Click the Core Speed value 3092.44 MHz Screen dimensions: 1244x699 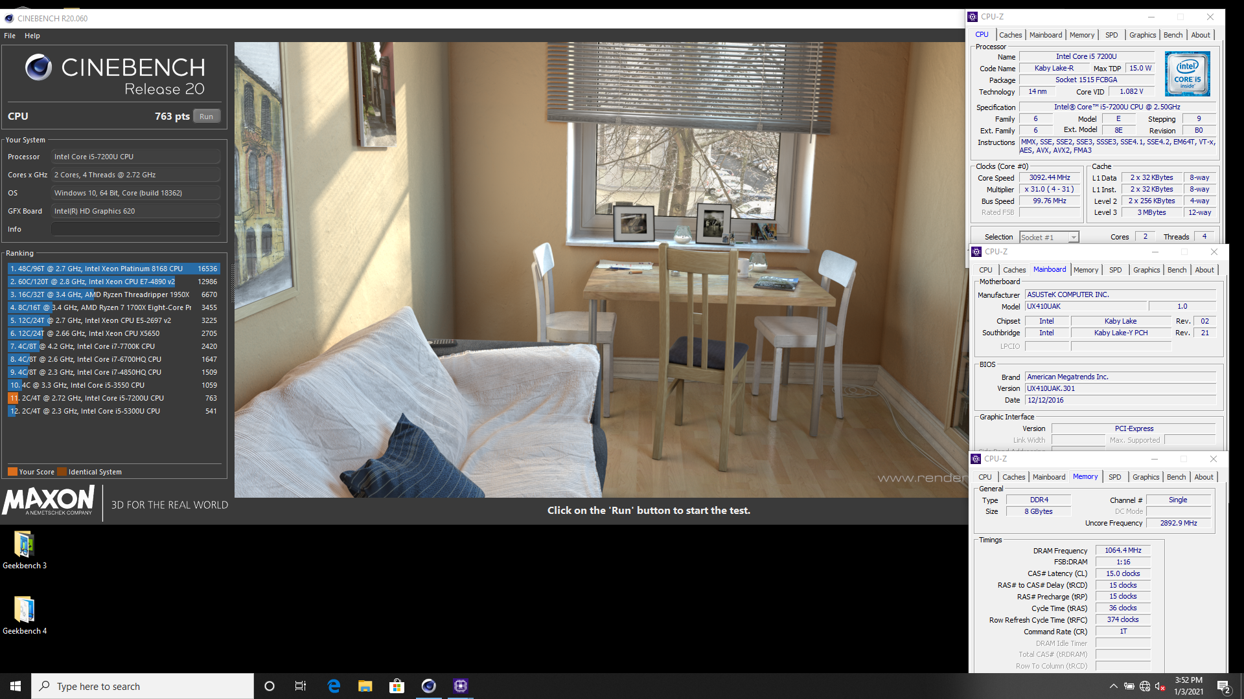[1050, 177]
